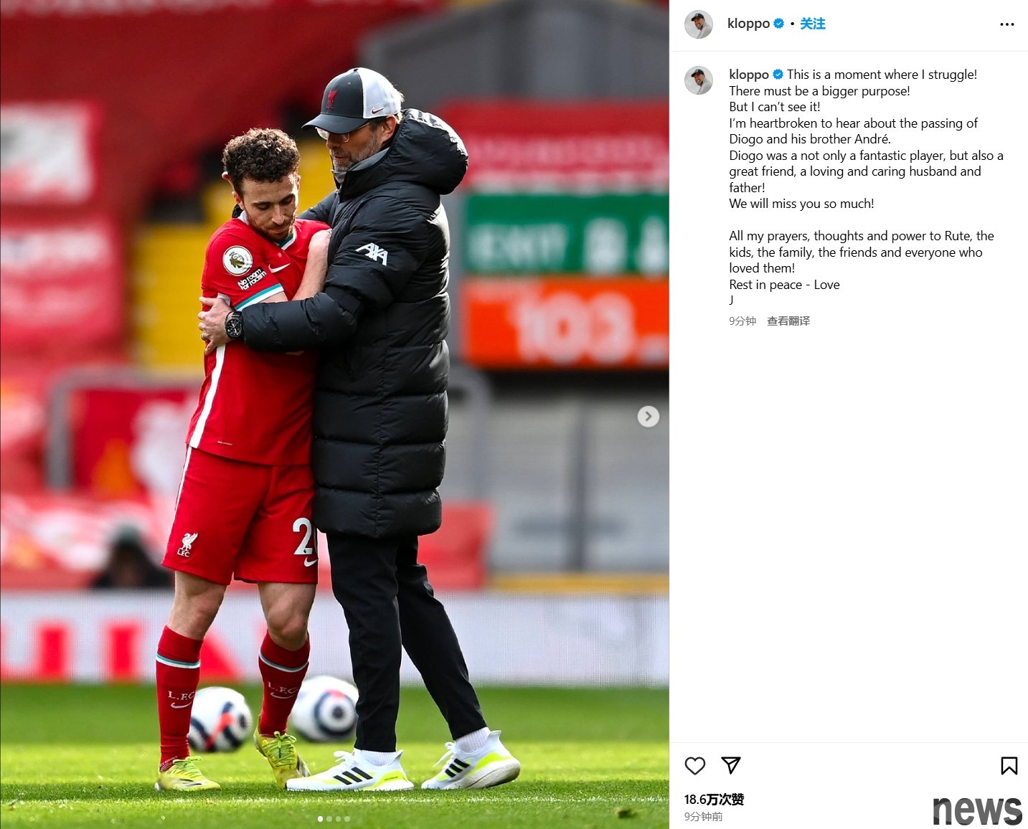Select the fourth carousel dot indicator
1028x829 pixels.
click(347, 819)
